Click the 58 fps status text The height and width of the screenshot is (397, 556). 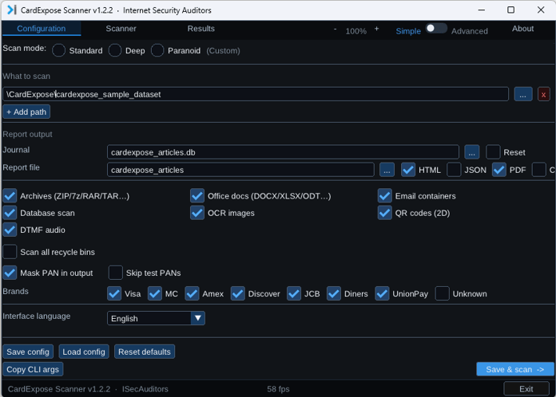[x=278, y=389]
